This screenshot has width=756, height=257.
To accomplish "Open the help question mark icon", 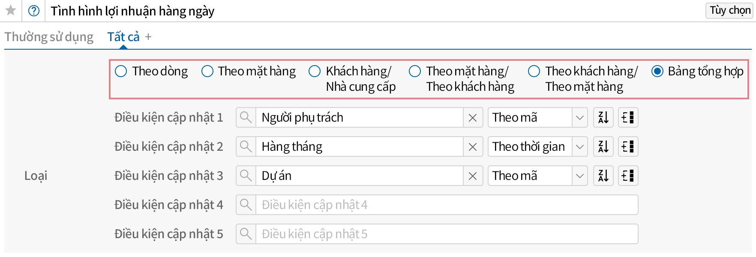I will [x=34, y=11].
